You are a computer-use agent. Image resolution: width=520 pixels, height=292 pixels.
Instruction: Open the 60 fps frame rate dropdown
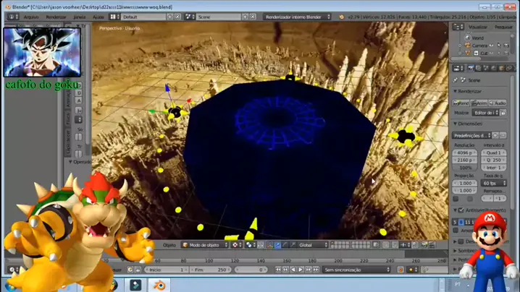pos(493,183)
